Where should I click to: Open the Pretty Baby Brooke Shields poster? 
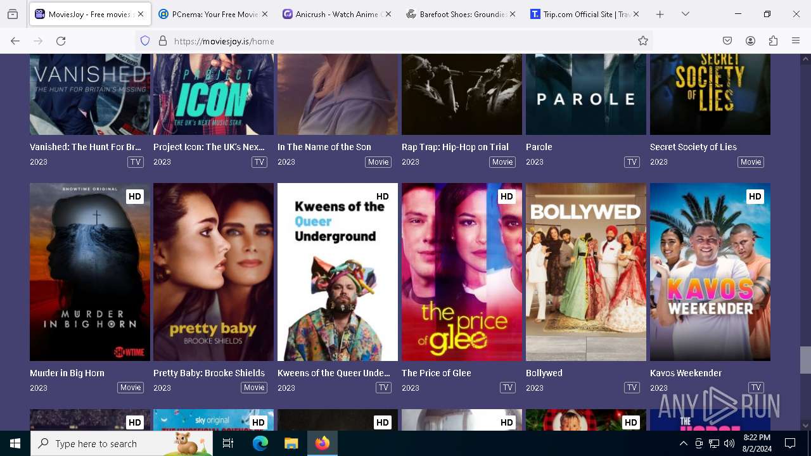tap(214, 272)
